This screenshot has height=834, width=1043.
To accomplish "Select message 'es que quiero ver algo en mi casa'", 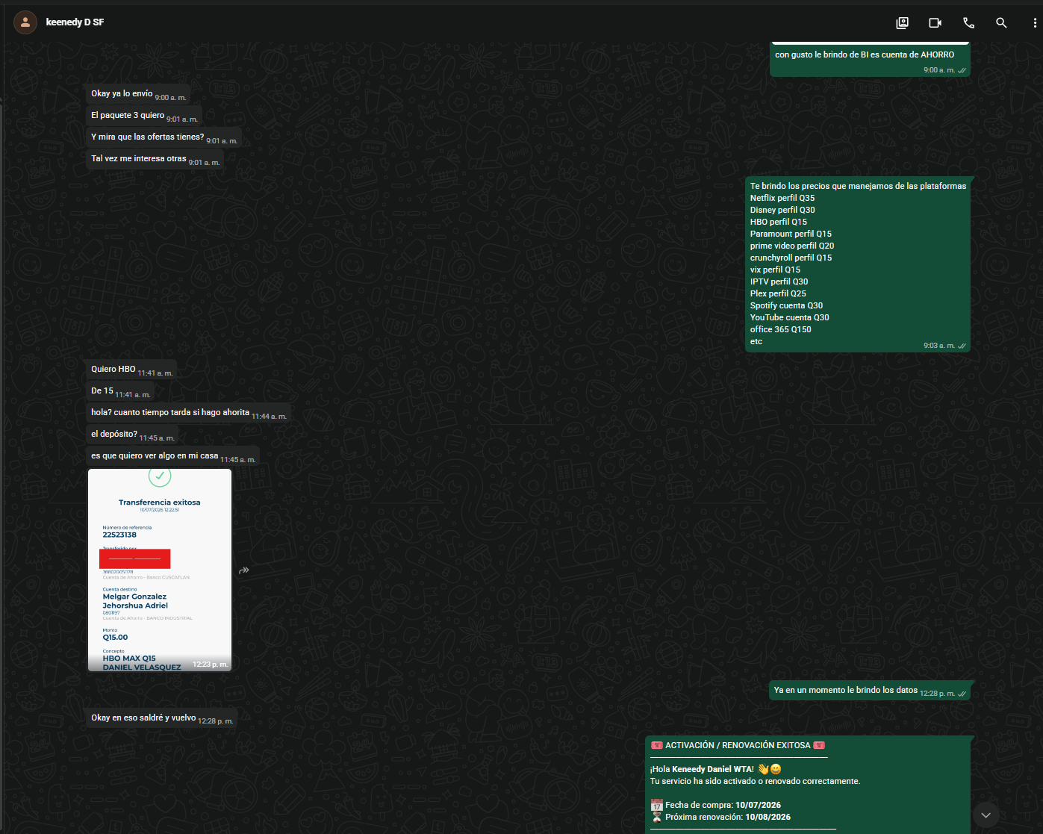I will coord(173,456).
